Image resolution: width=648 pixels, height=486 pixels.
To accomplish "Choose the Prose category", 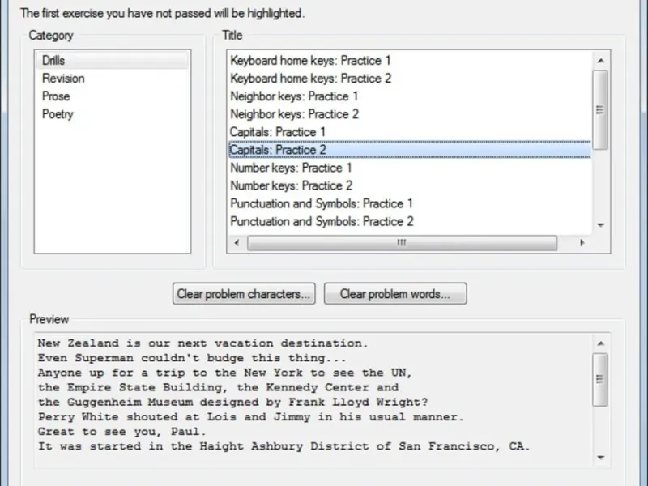I will 56,96.
